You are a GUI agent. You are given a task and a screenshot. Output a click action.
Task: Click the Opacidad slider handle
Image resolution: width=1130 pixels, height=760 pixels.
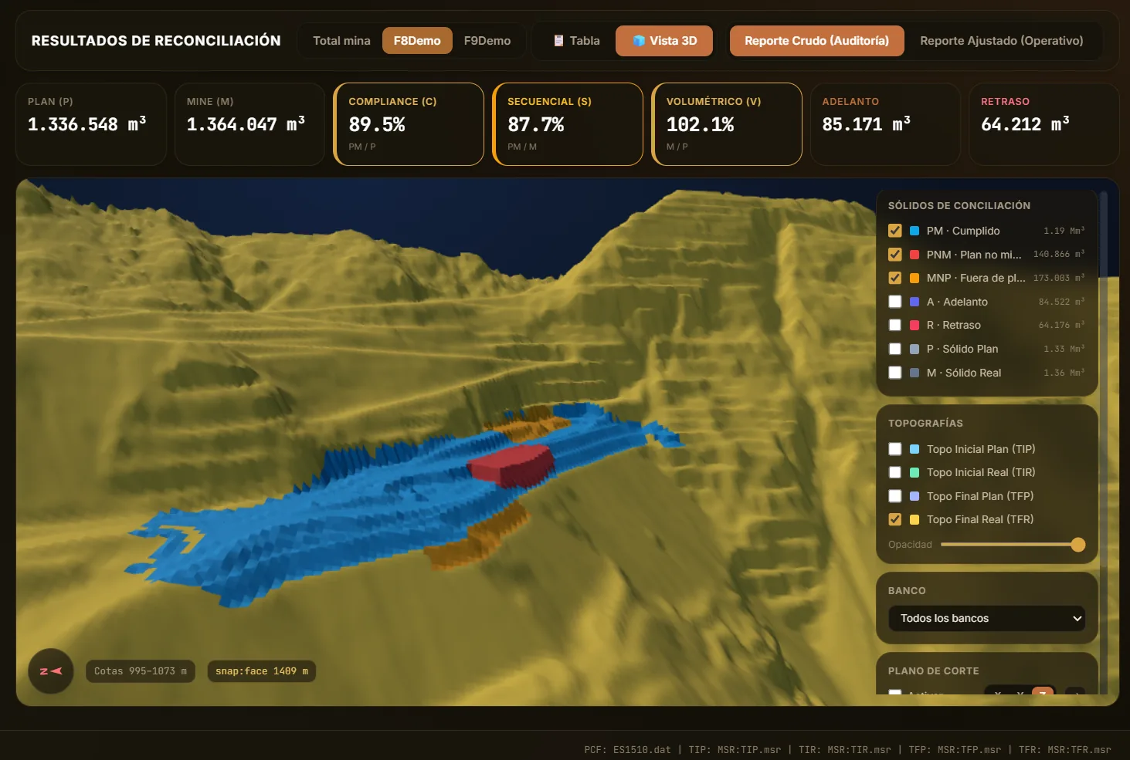[x=1078, y=545]
